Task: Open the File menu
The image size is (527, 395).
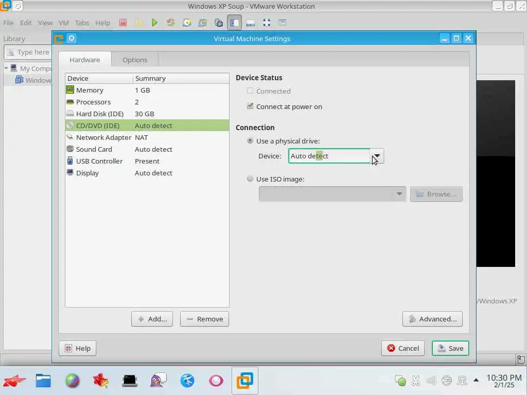Action: click(x=8, y=23)
